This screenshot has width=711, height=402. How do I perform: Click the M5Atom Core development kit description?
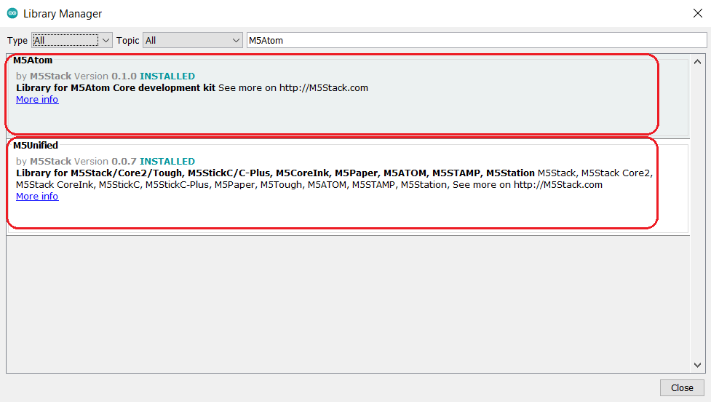(x=116, y=88)
